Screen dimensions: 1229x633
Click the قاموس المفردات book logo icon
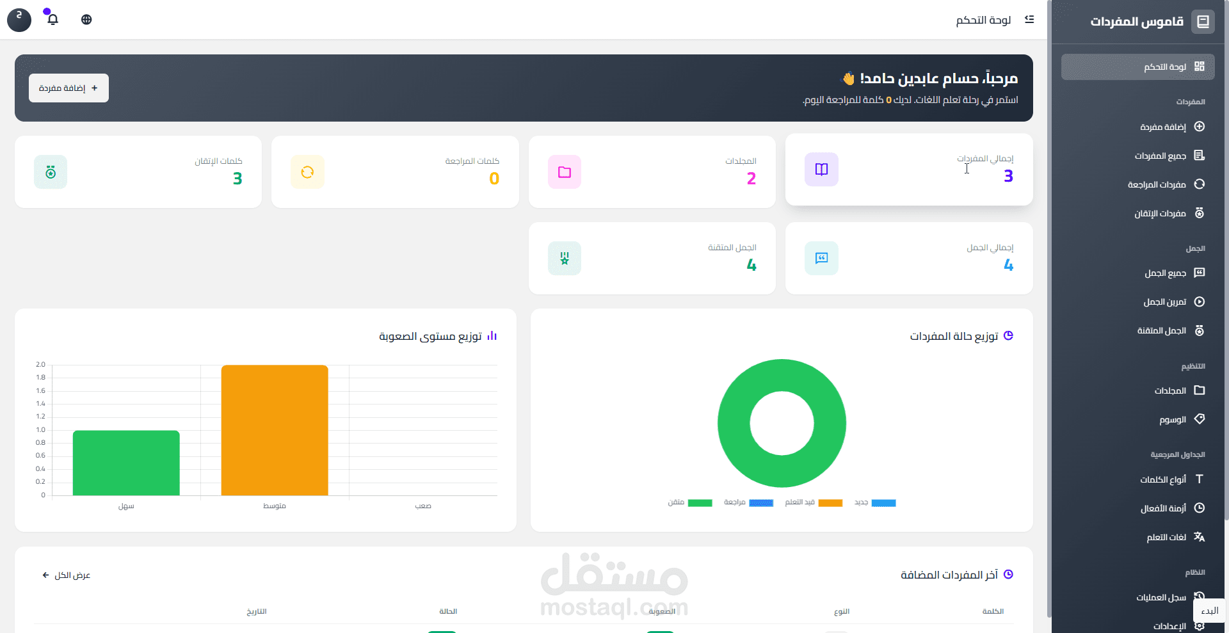pos(1203,21)
